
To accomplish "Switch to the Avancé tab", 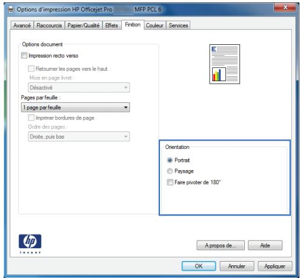I will (22, 25).
